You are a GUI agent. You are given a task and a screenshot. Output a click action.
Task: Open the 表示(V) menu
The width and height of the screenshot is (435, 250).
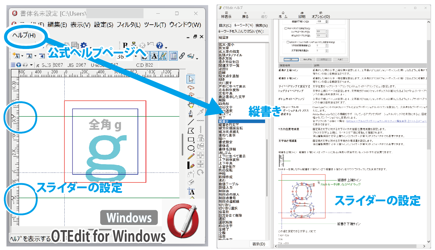tap(80, 25)
